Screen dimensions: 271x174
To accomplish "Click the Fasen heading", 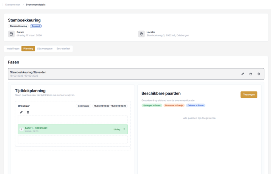I will [14, 62].
